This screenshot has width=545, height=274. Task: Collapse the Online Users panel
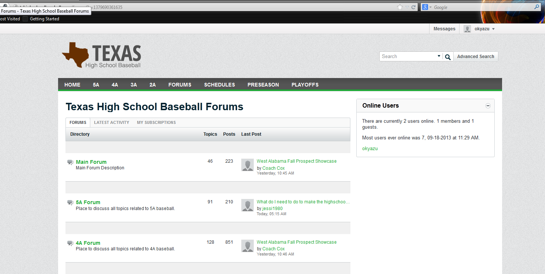point(488,105)
